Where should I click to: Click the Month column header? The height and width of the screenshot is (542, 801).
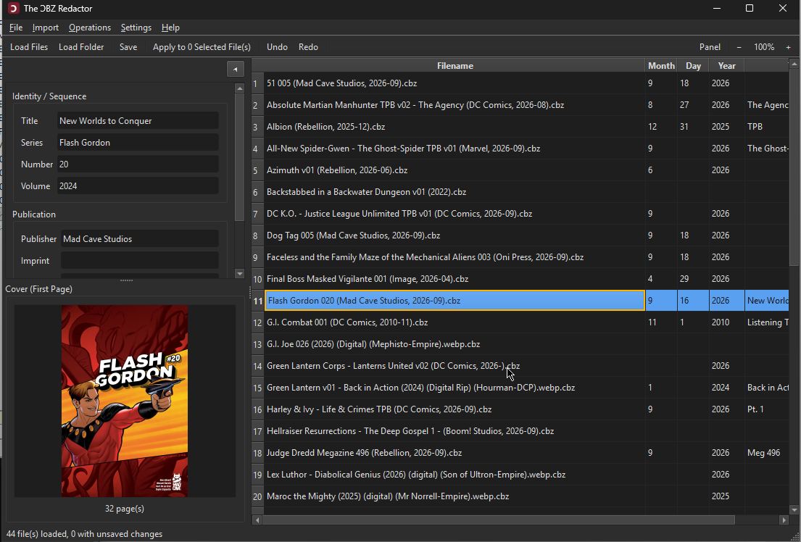(661, 66)
